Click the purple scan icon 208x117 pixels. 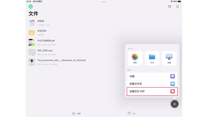pyautogui.click(x=172, y=76)
